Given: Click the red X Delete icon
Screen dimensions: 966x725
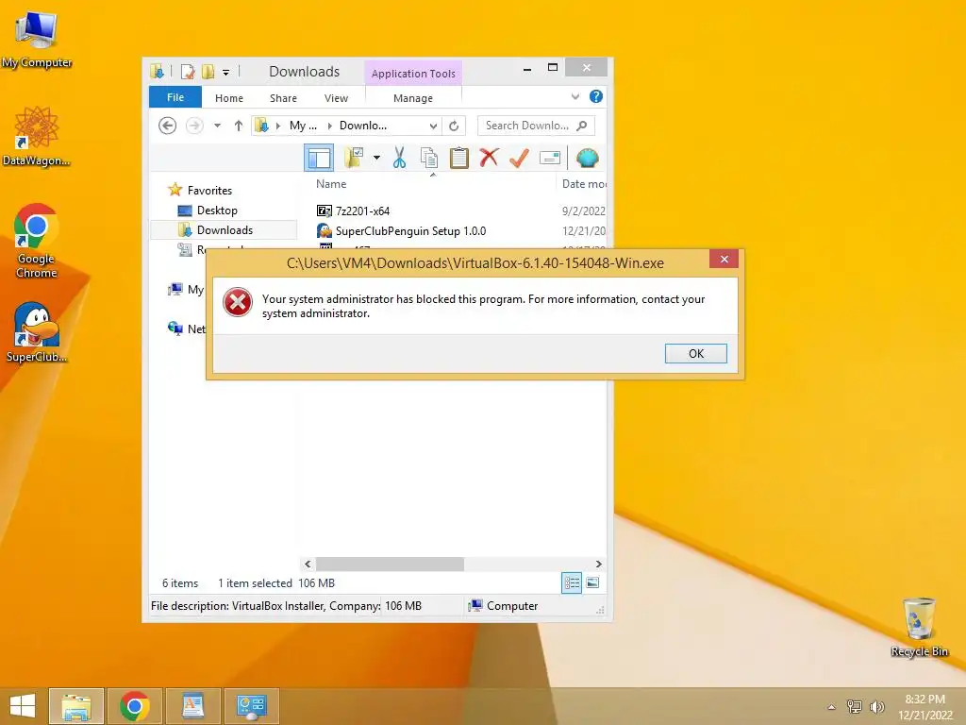Looking at the screenshot, I should pyautogui.click(x=490, y=158).
